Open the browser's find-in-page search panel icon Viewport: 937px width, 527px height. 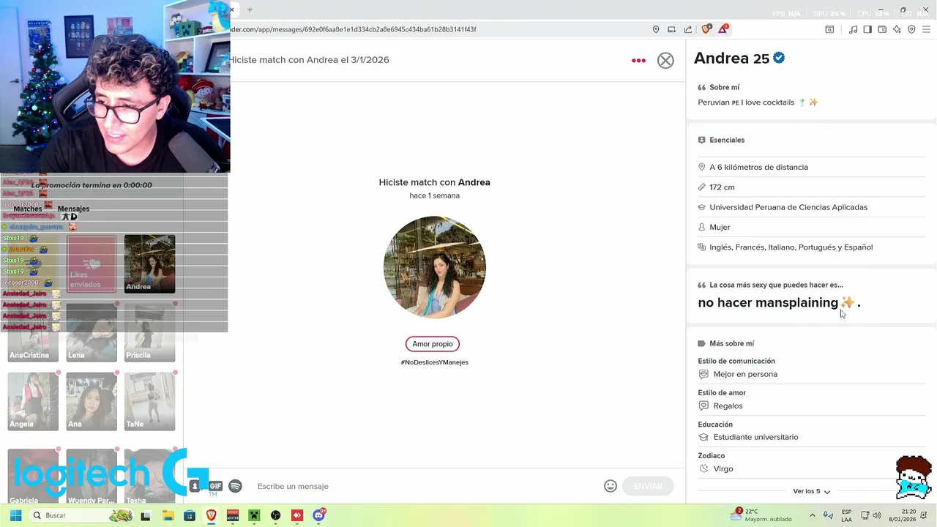coord(829,29)
